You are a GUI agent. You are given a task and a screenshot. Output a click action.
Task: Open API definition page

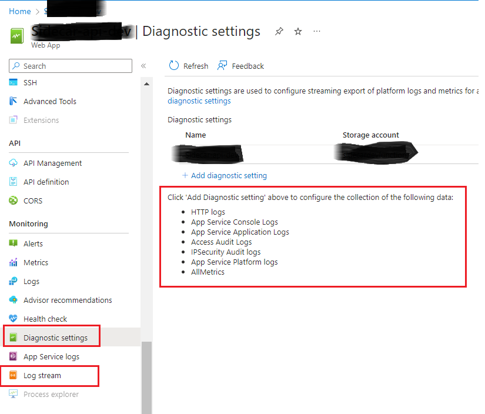pos(46,182)
